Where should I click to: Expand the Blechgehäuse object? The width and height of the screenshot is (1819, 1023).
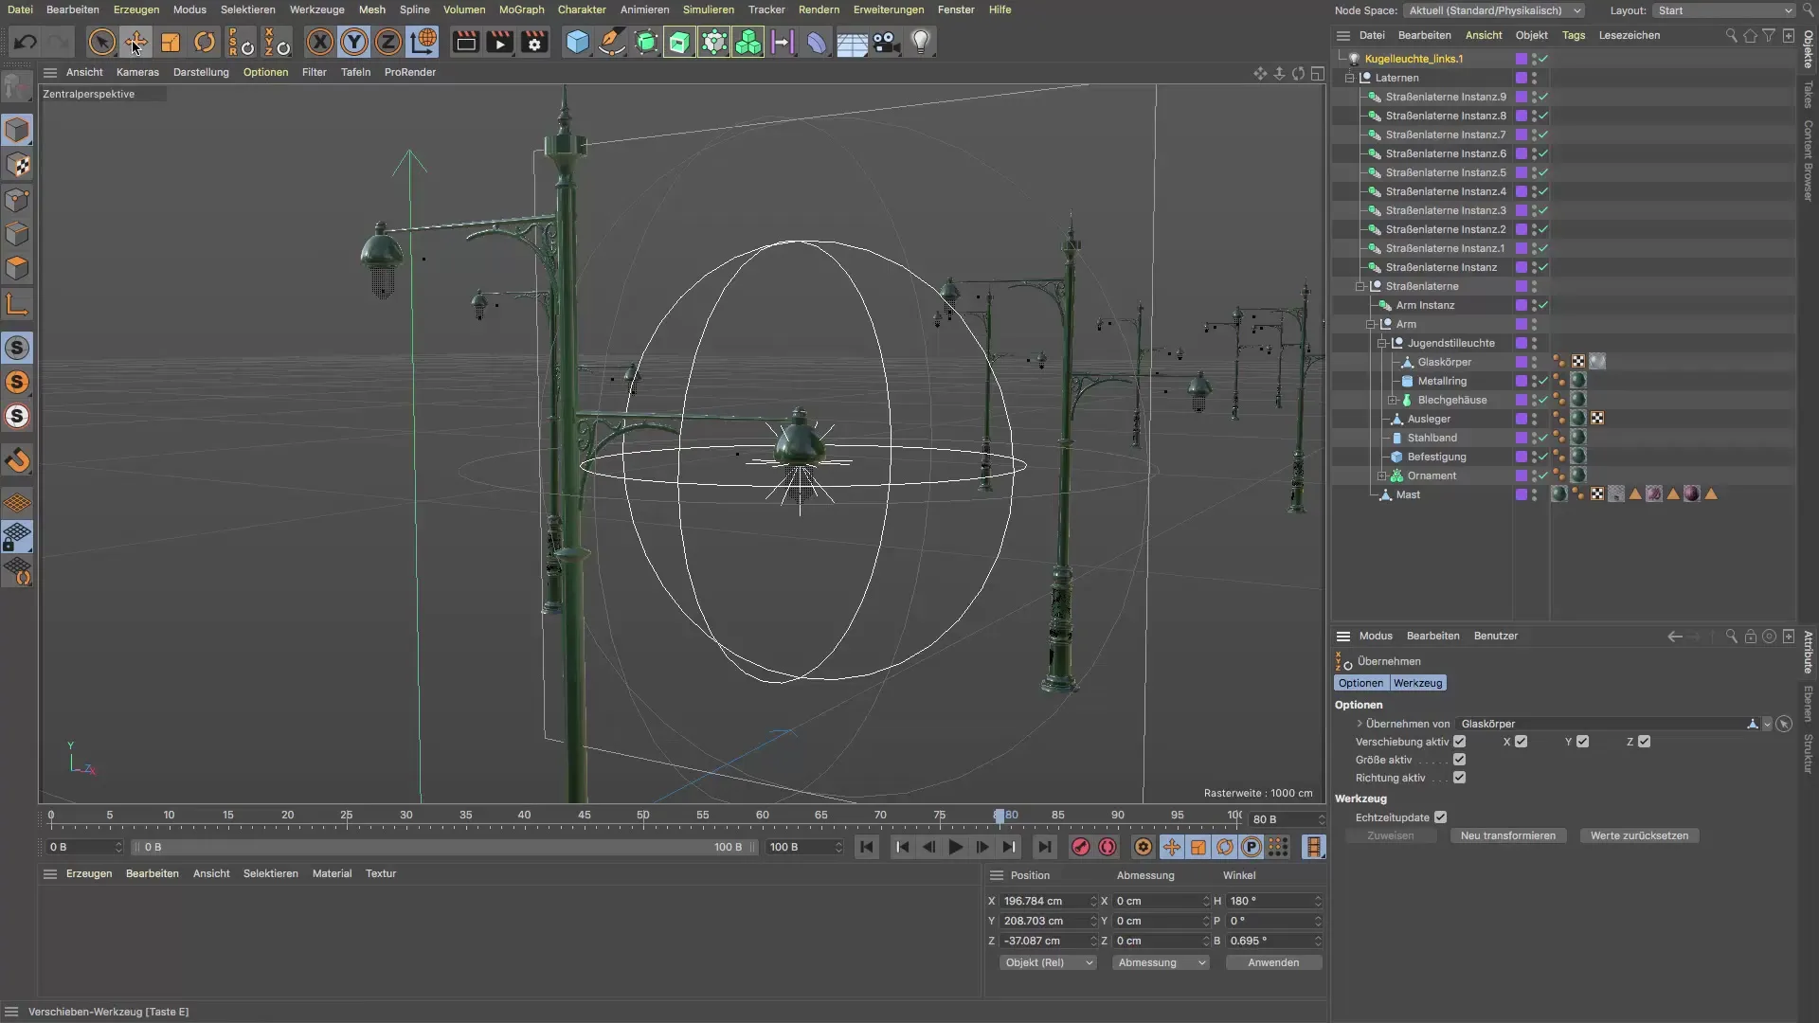tap(1393, 400)
